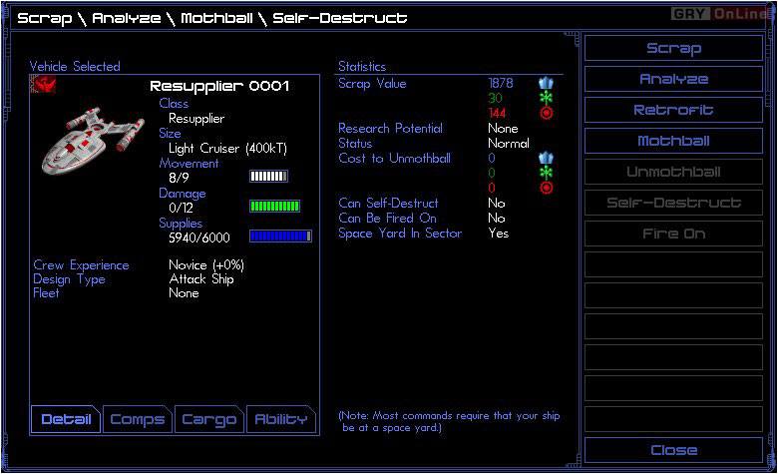Viewport: 778px width, 474px height.
Task: Show the Cargo tab
Action: (208, 420)
